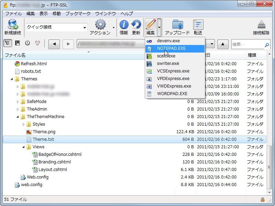Choose swriter.exe from editor list

pyautogui.click(x=175, y=64)
